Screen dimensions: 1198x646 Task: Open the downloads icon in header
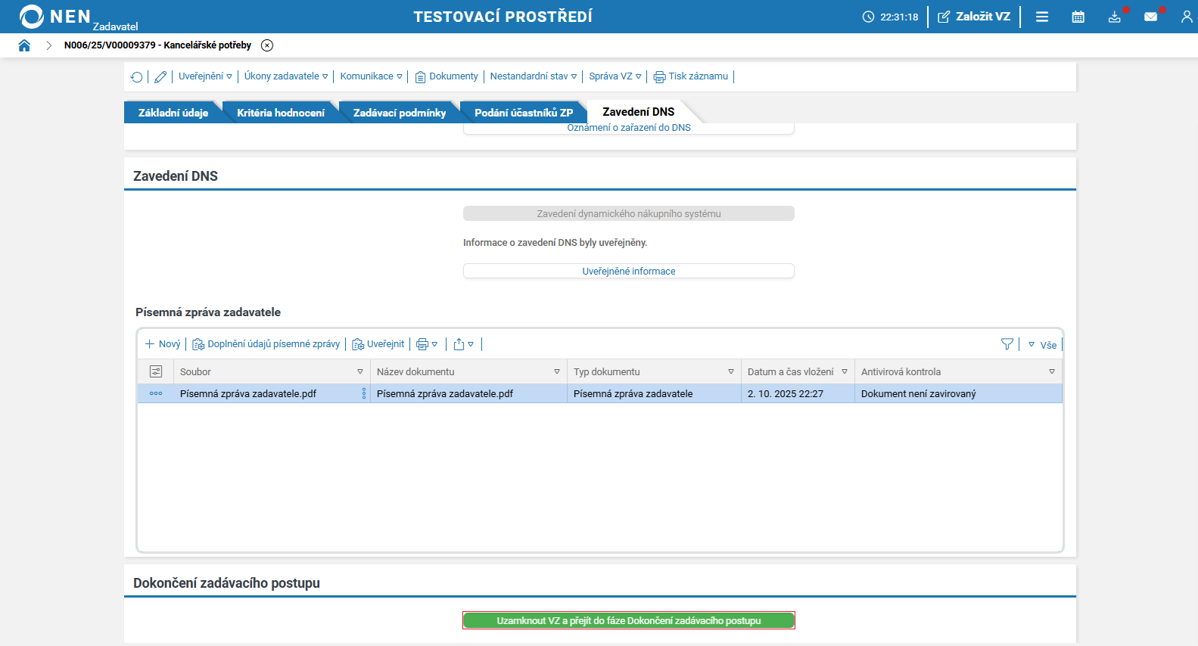click(1114, 17)
